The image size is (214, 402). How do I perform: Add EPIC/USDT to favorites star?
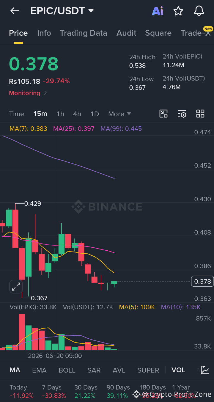pos(178,11)
